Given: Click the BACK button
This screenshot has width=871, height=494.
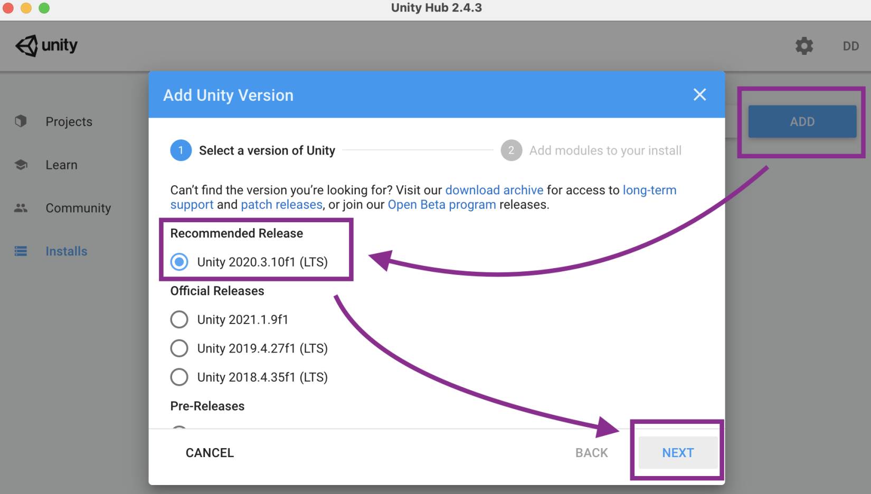Looking at the screenshot, I should point(592,453).
